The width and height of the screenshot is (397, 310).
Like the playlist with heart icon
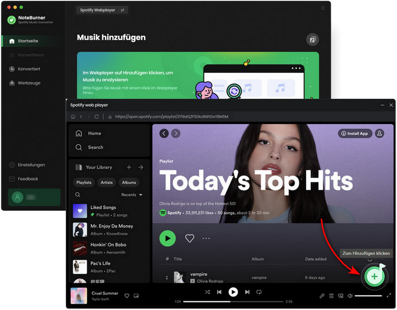click(190, 239)
